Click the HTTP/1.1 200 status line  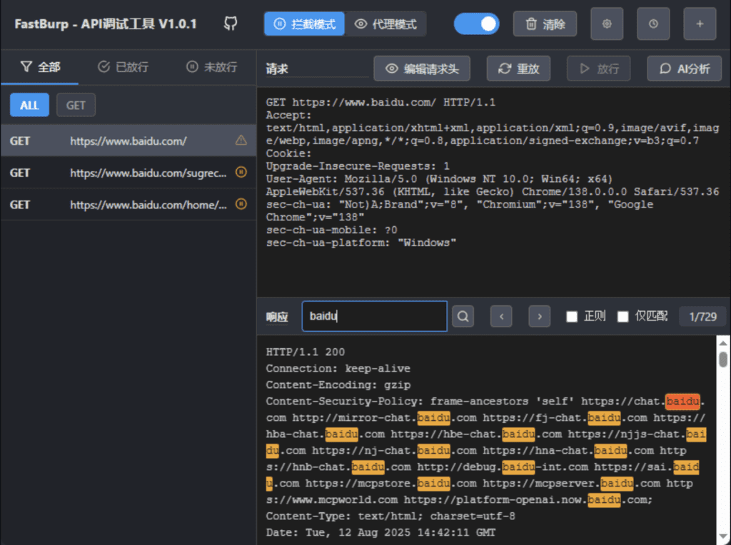(x=306, y=352)
